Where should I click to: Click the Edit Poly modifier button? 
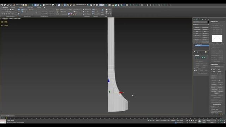tap(197, 28)
